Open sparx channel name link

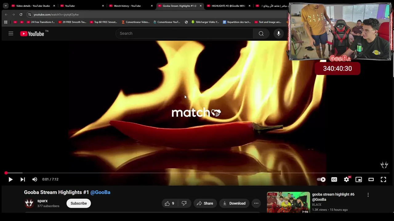click(x=42, y=201)
